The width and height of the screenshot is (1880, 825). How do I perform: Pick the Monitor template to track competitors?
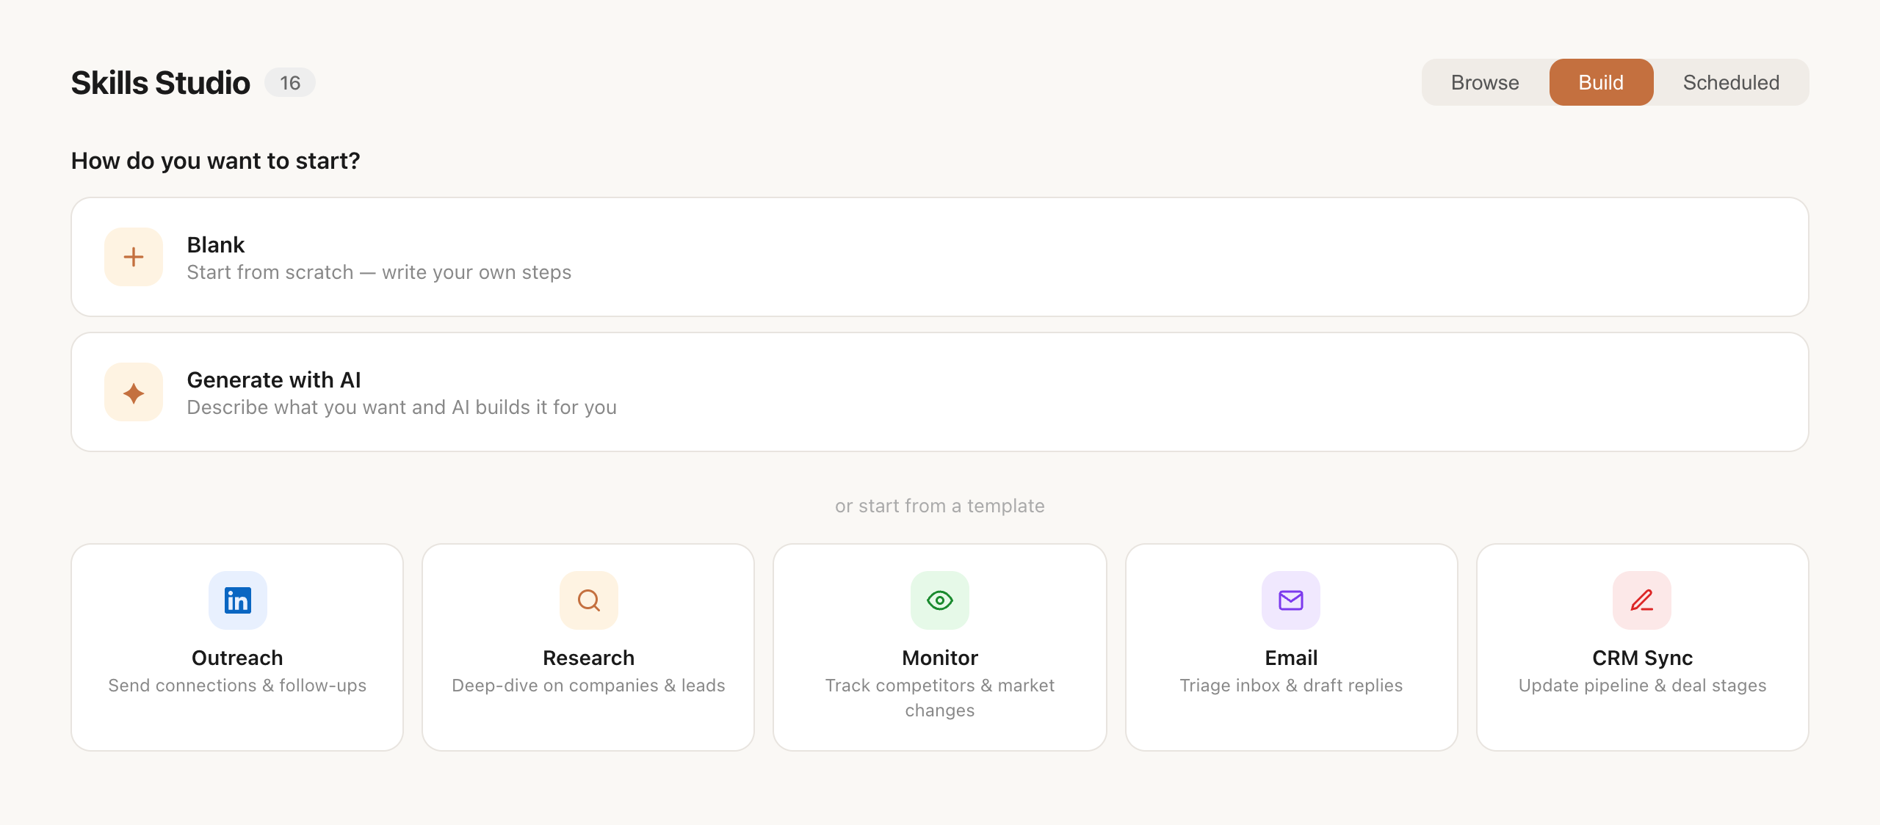(x=940, y=647)
